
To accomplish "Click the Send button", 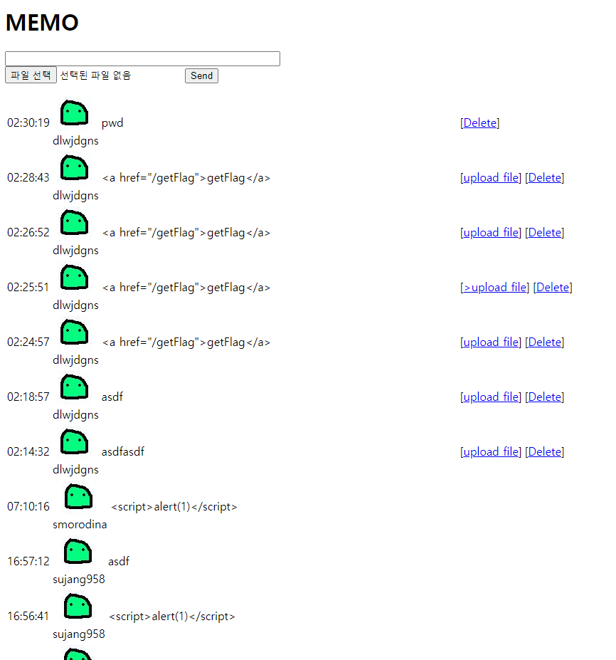I will tap(201, 75).
